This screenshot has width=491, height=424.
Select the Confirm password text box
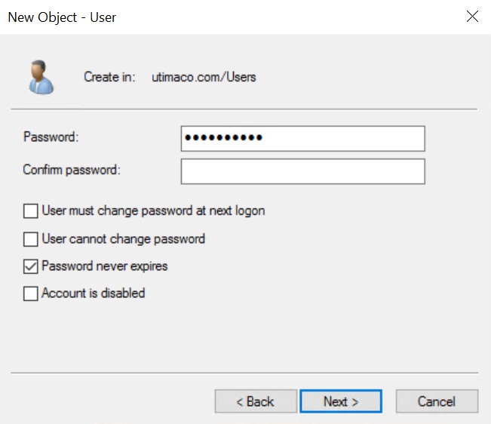pyautogui.click(x=302, y=171)
